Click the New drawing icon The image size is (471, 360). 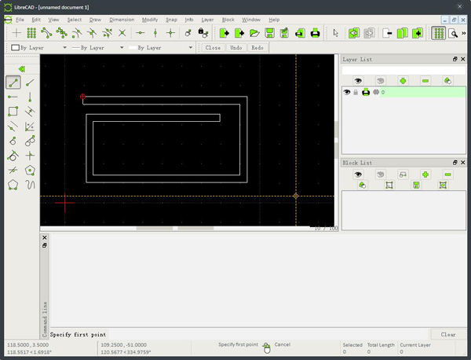224,33
